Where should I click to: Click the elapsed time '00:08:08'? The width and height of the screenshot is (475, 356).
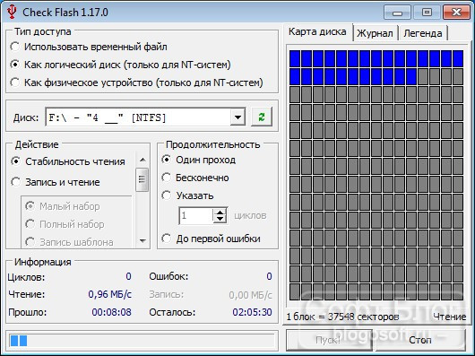[x=112, y=312]
